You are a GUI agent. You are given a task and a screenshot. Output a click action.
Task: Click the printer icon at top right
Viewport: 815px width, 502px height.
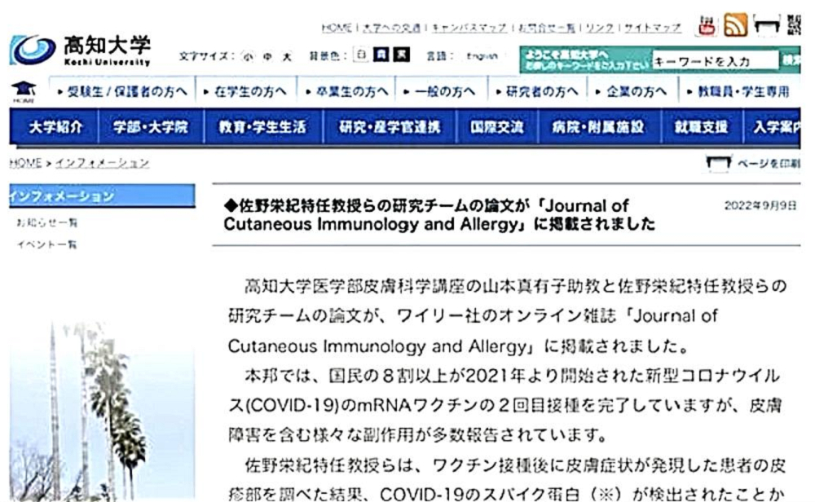766,29
